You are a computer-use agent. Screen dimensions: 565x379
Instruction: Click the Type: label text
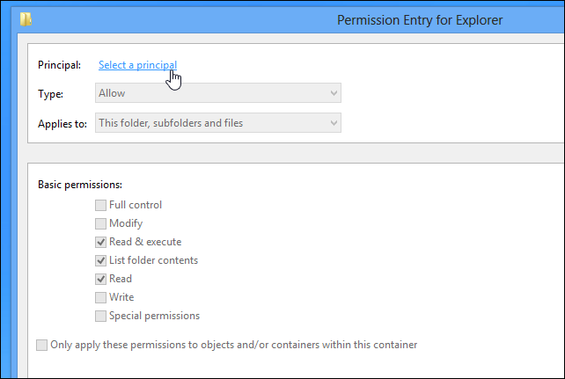coord(51,93)
